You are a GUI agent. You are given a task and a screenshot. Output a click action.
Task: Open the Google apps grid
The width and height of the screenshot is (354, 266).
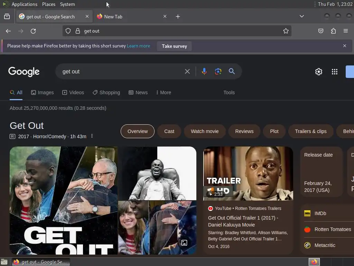pyautogui.click(x=335, y=72)
